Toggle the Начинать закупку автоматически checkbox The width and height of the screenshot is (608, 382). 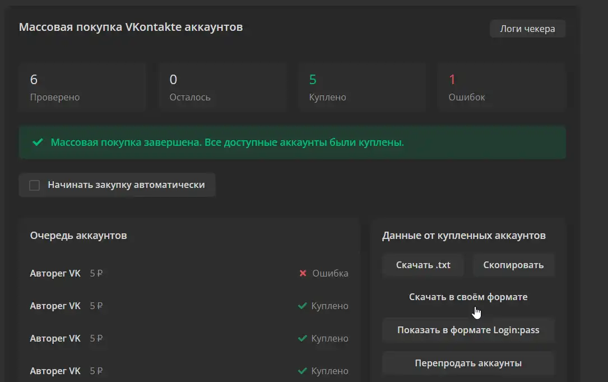click(35, 185)
